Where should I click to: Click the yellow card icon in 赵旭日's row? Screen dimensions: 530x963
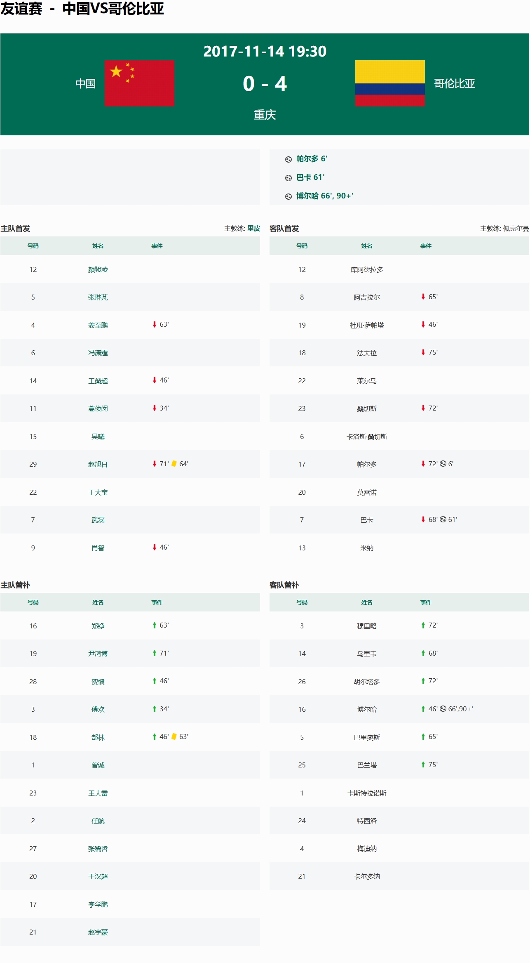point(174,464)
